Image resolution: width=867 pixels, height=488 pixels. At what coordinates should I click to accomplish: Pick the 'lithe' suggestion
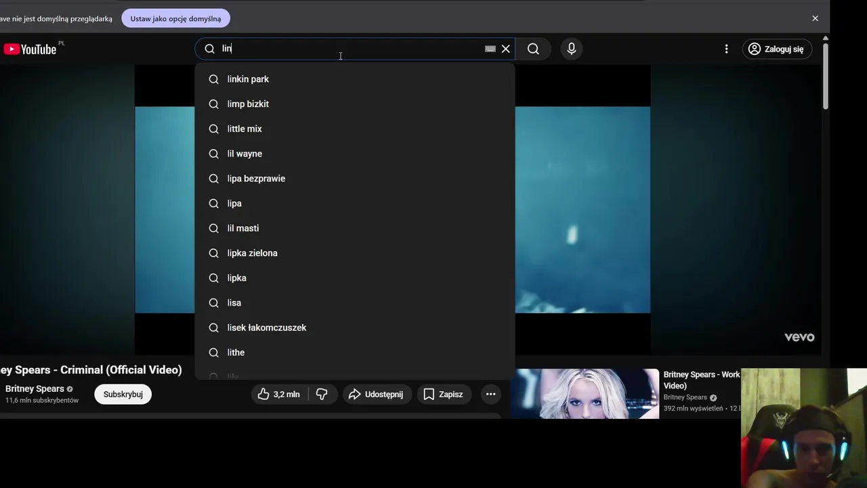pyautogui.click(x=355, y=352)
